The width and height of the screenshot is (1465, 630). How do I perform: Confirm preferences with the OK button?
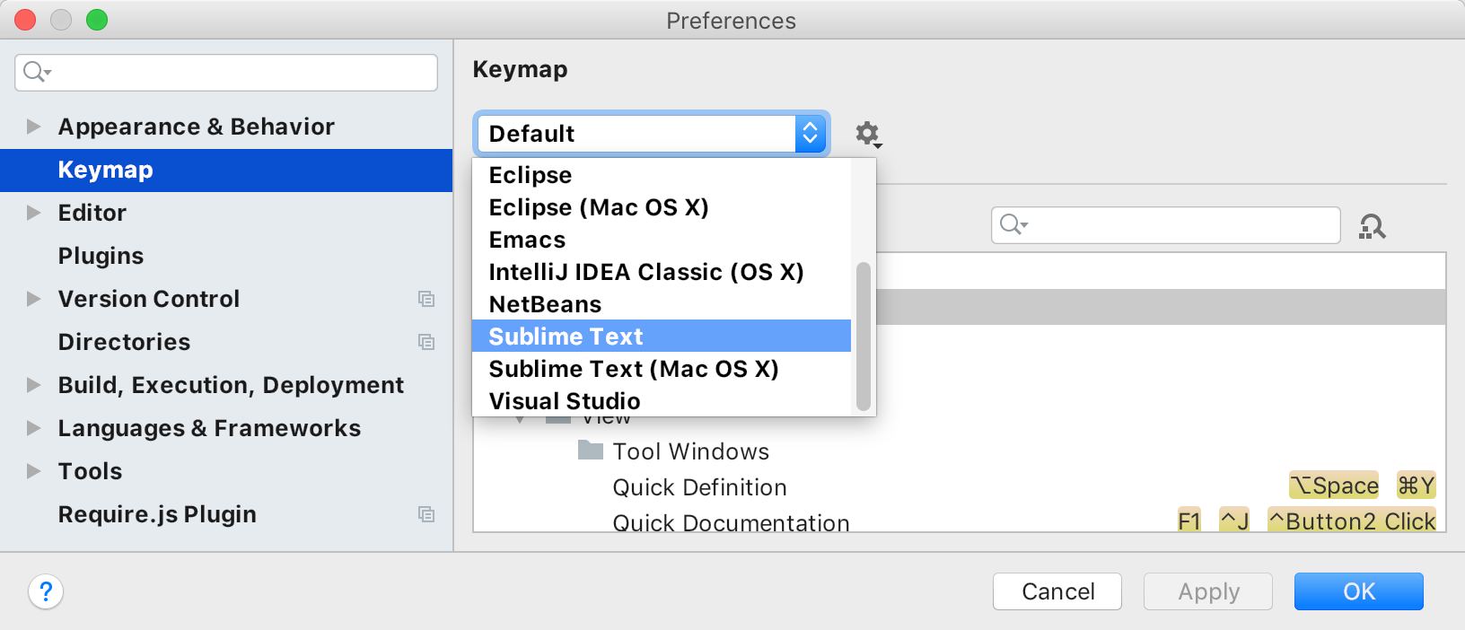pyautogui.click(x=1359, y=591)
